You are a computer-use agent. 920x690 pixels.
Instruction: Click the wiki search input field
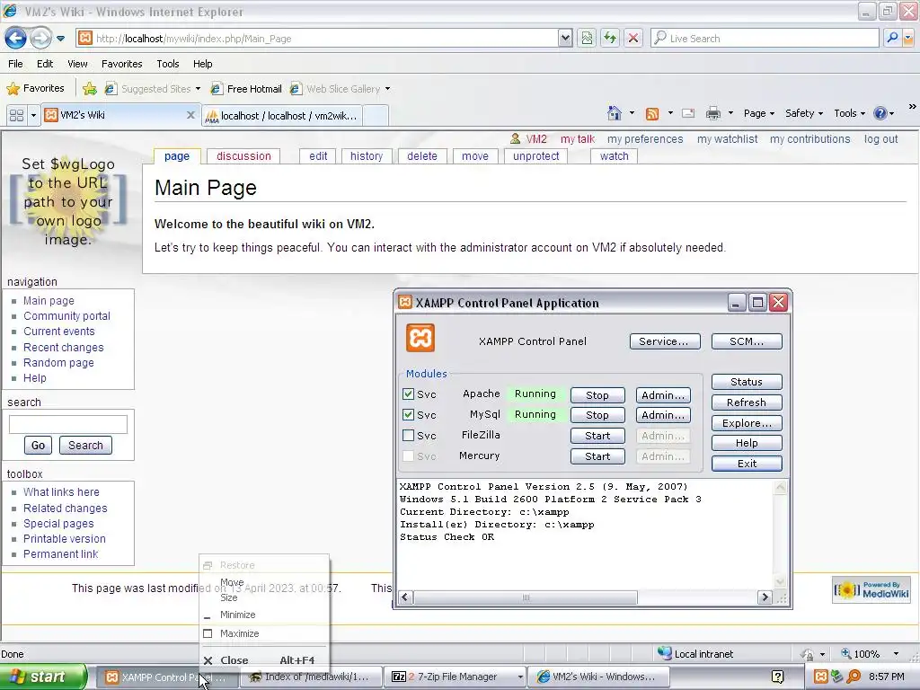pyautogui.click(x=68, y=424)
